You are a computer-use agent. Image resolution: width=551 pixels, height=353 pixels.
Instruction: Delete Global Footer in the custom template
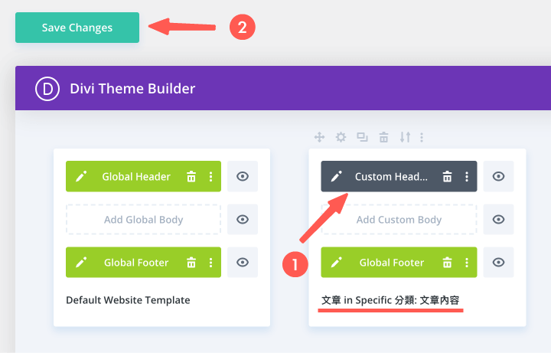click(x=447, y=263)
